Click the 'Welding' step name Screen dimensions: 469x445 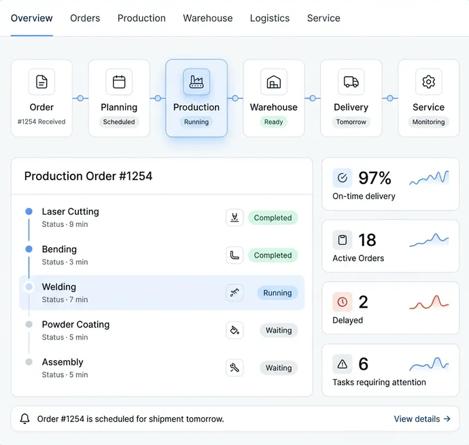coord(59,287)
